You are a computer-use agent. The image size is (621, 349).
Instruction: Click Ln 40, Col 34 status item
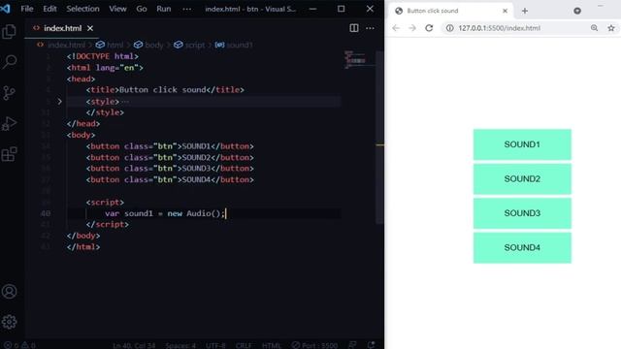[134, 345]
